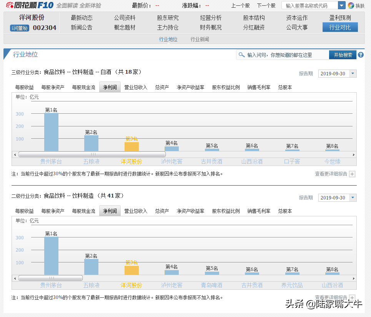
Task: Click first 查看更详细报告 link
Action: (331, 174)
